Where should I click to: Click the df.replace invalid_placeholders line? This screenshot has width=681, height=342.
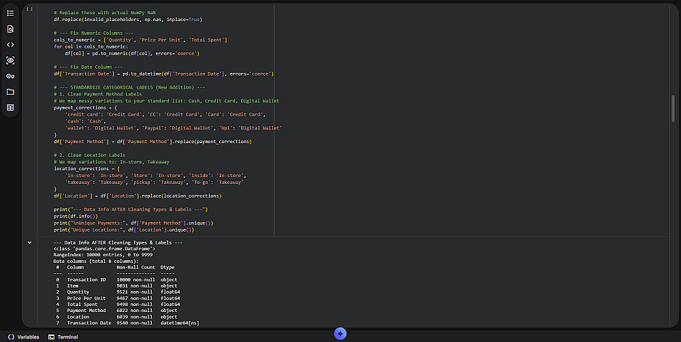click(128, 20)
